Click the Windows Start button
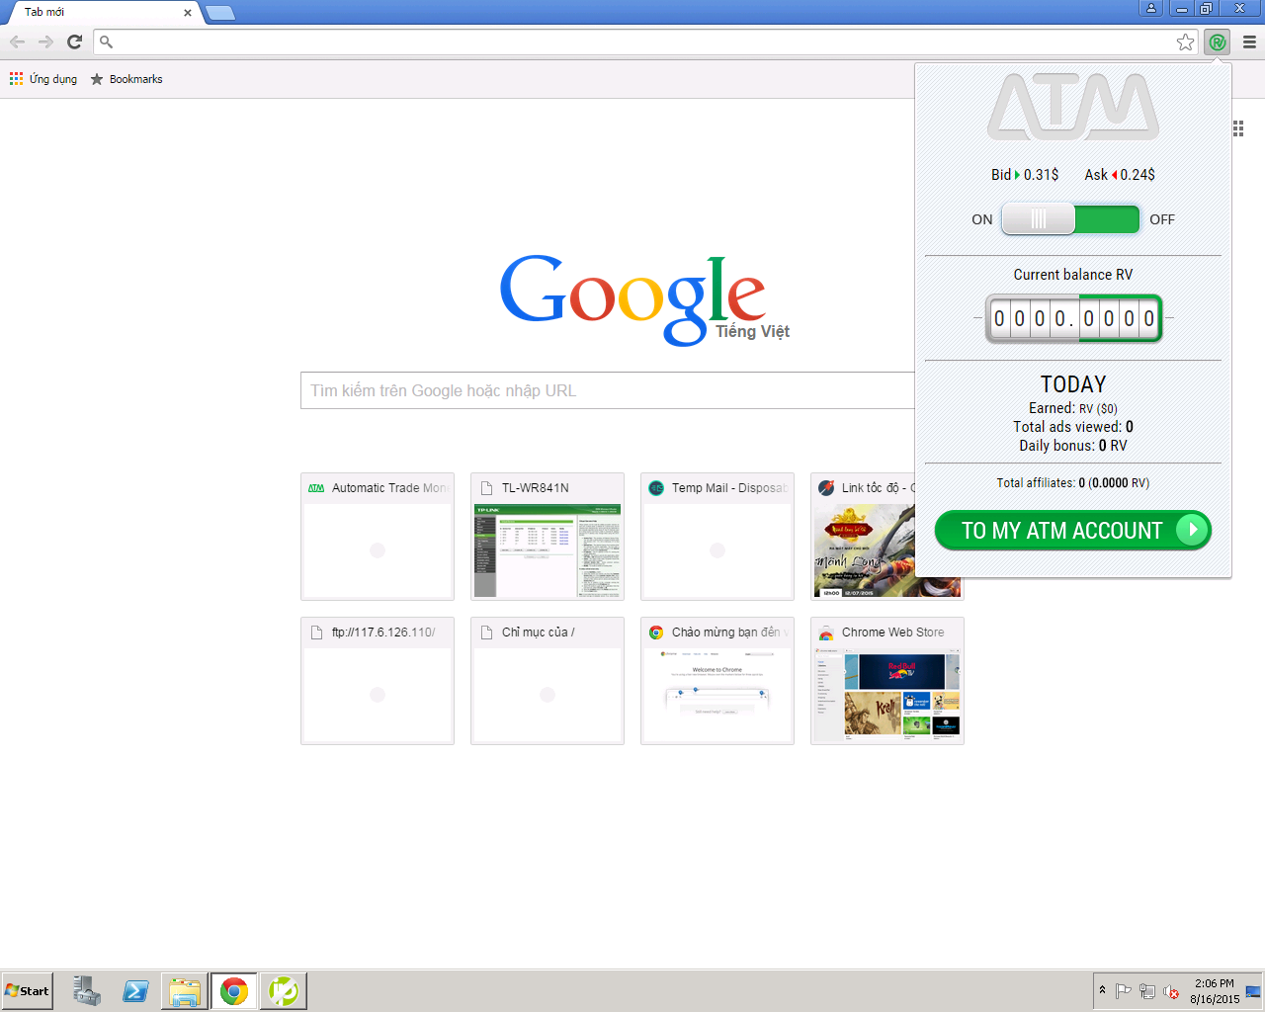The width and height of the screenshot is (1265, 1012). point(27,991)
